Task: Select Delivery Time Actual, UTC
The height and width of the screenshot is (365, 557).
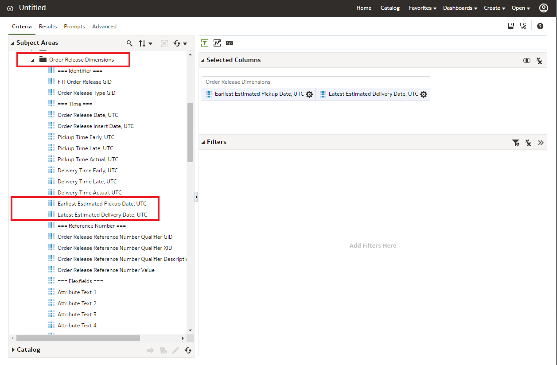Action: click(90, 193)
